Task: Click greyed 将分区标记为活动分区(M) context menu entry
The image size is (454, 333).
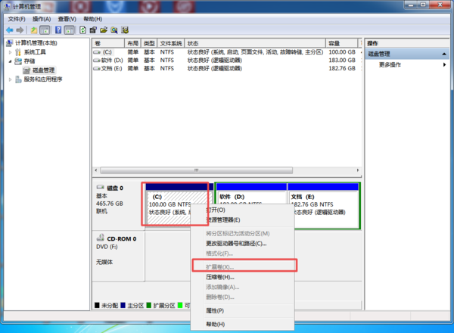Action: click(242, 233)
